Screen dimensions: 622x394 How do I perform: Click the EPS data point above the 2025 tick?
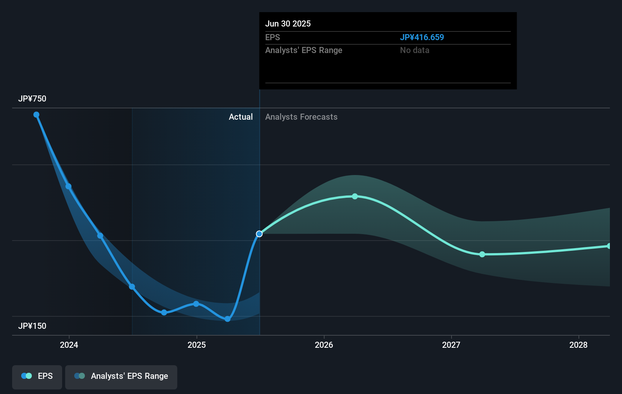pos(196,304)
